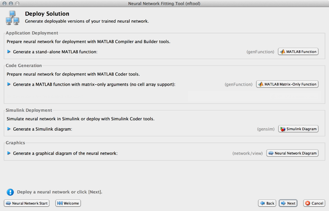Click the MATLAB Function button
329x211 pixels.
pos(298,52)
